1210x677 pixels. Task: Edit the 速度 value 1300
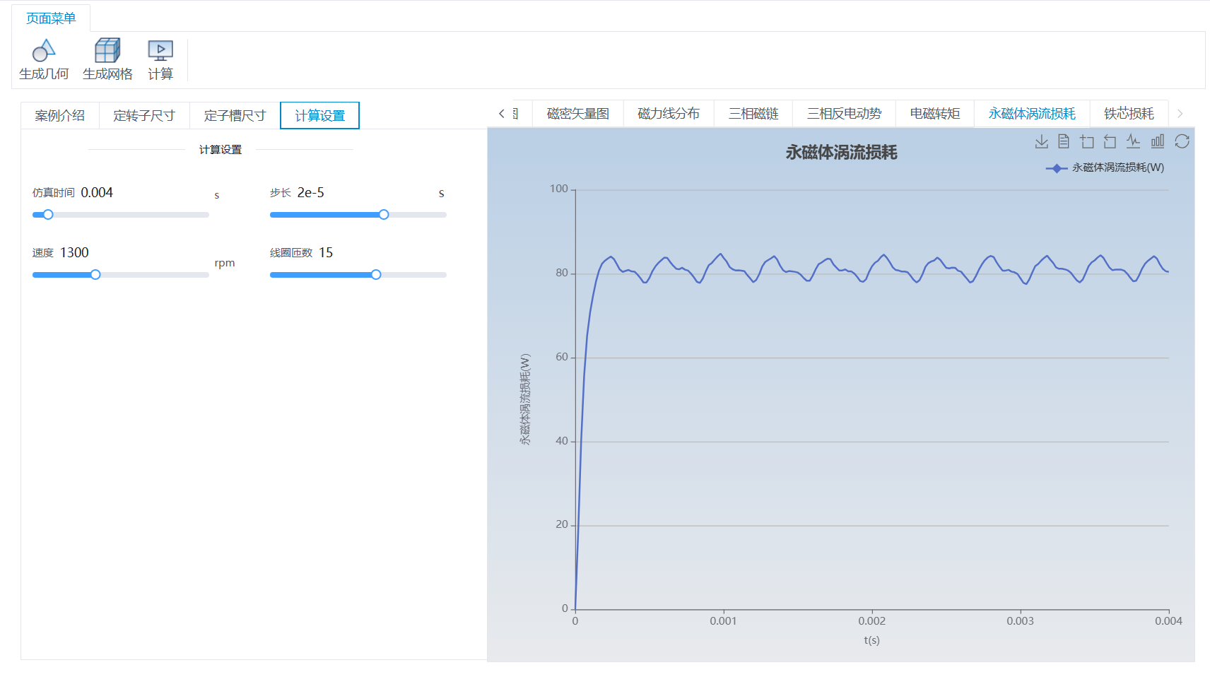point(74,253)
